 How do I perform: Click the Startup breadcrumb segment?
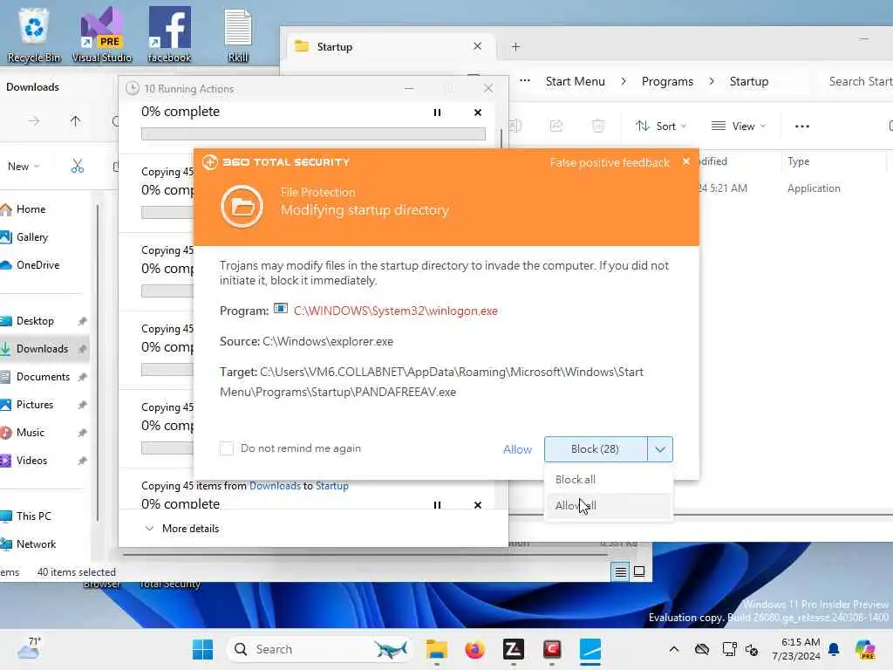coord(749,81)
